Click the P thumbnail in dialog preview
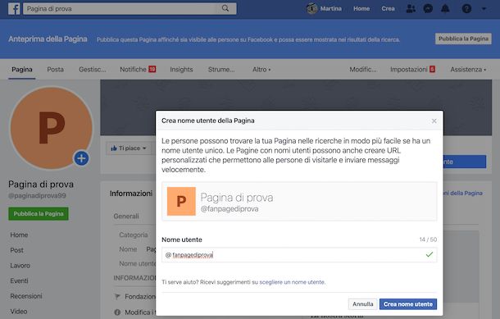The image size is (500, 319). (x=181, y=201)
